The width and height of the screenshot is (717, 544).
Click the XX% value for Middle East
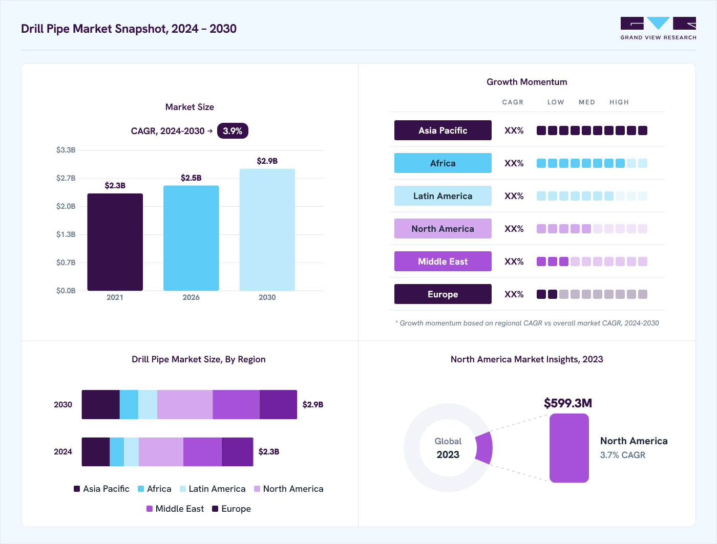tap(514, 262)
